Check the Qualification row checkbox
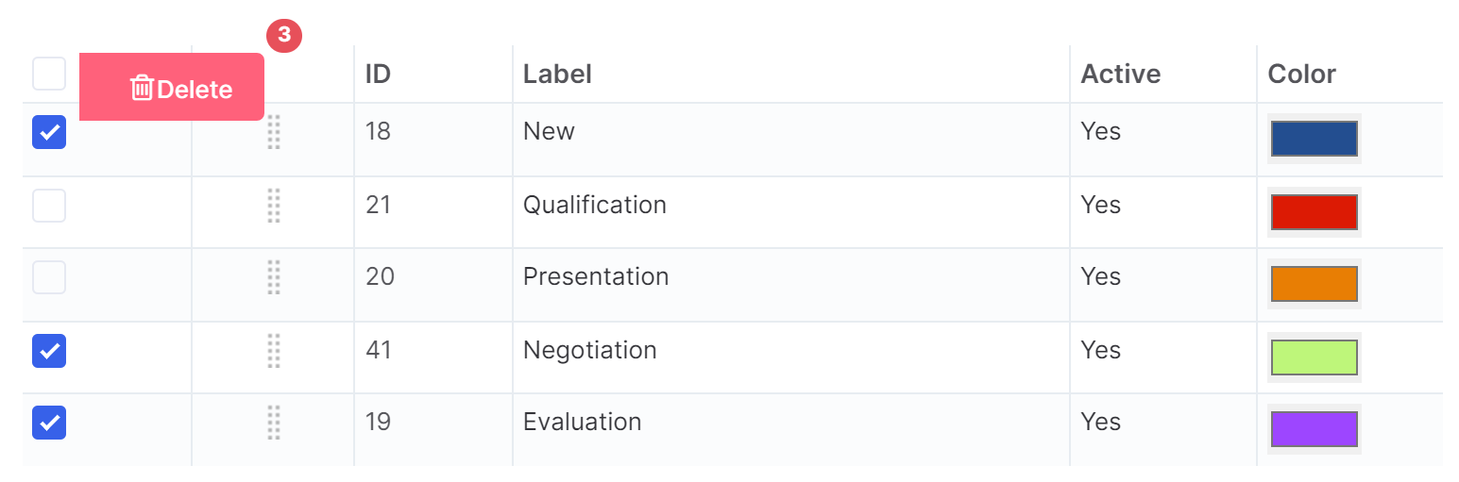This screenshot has width=1459, height=482. (x=49, y=206)
